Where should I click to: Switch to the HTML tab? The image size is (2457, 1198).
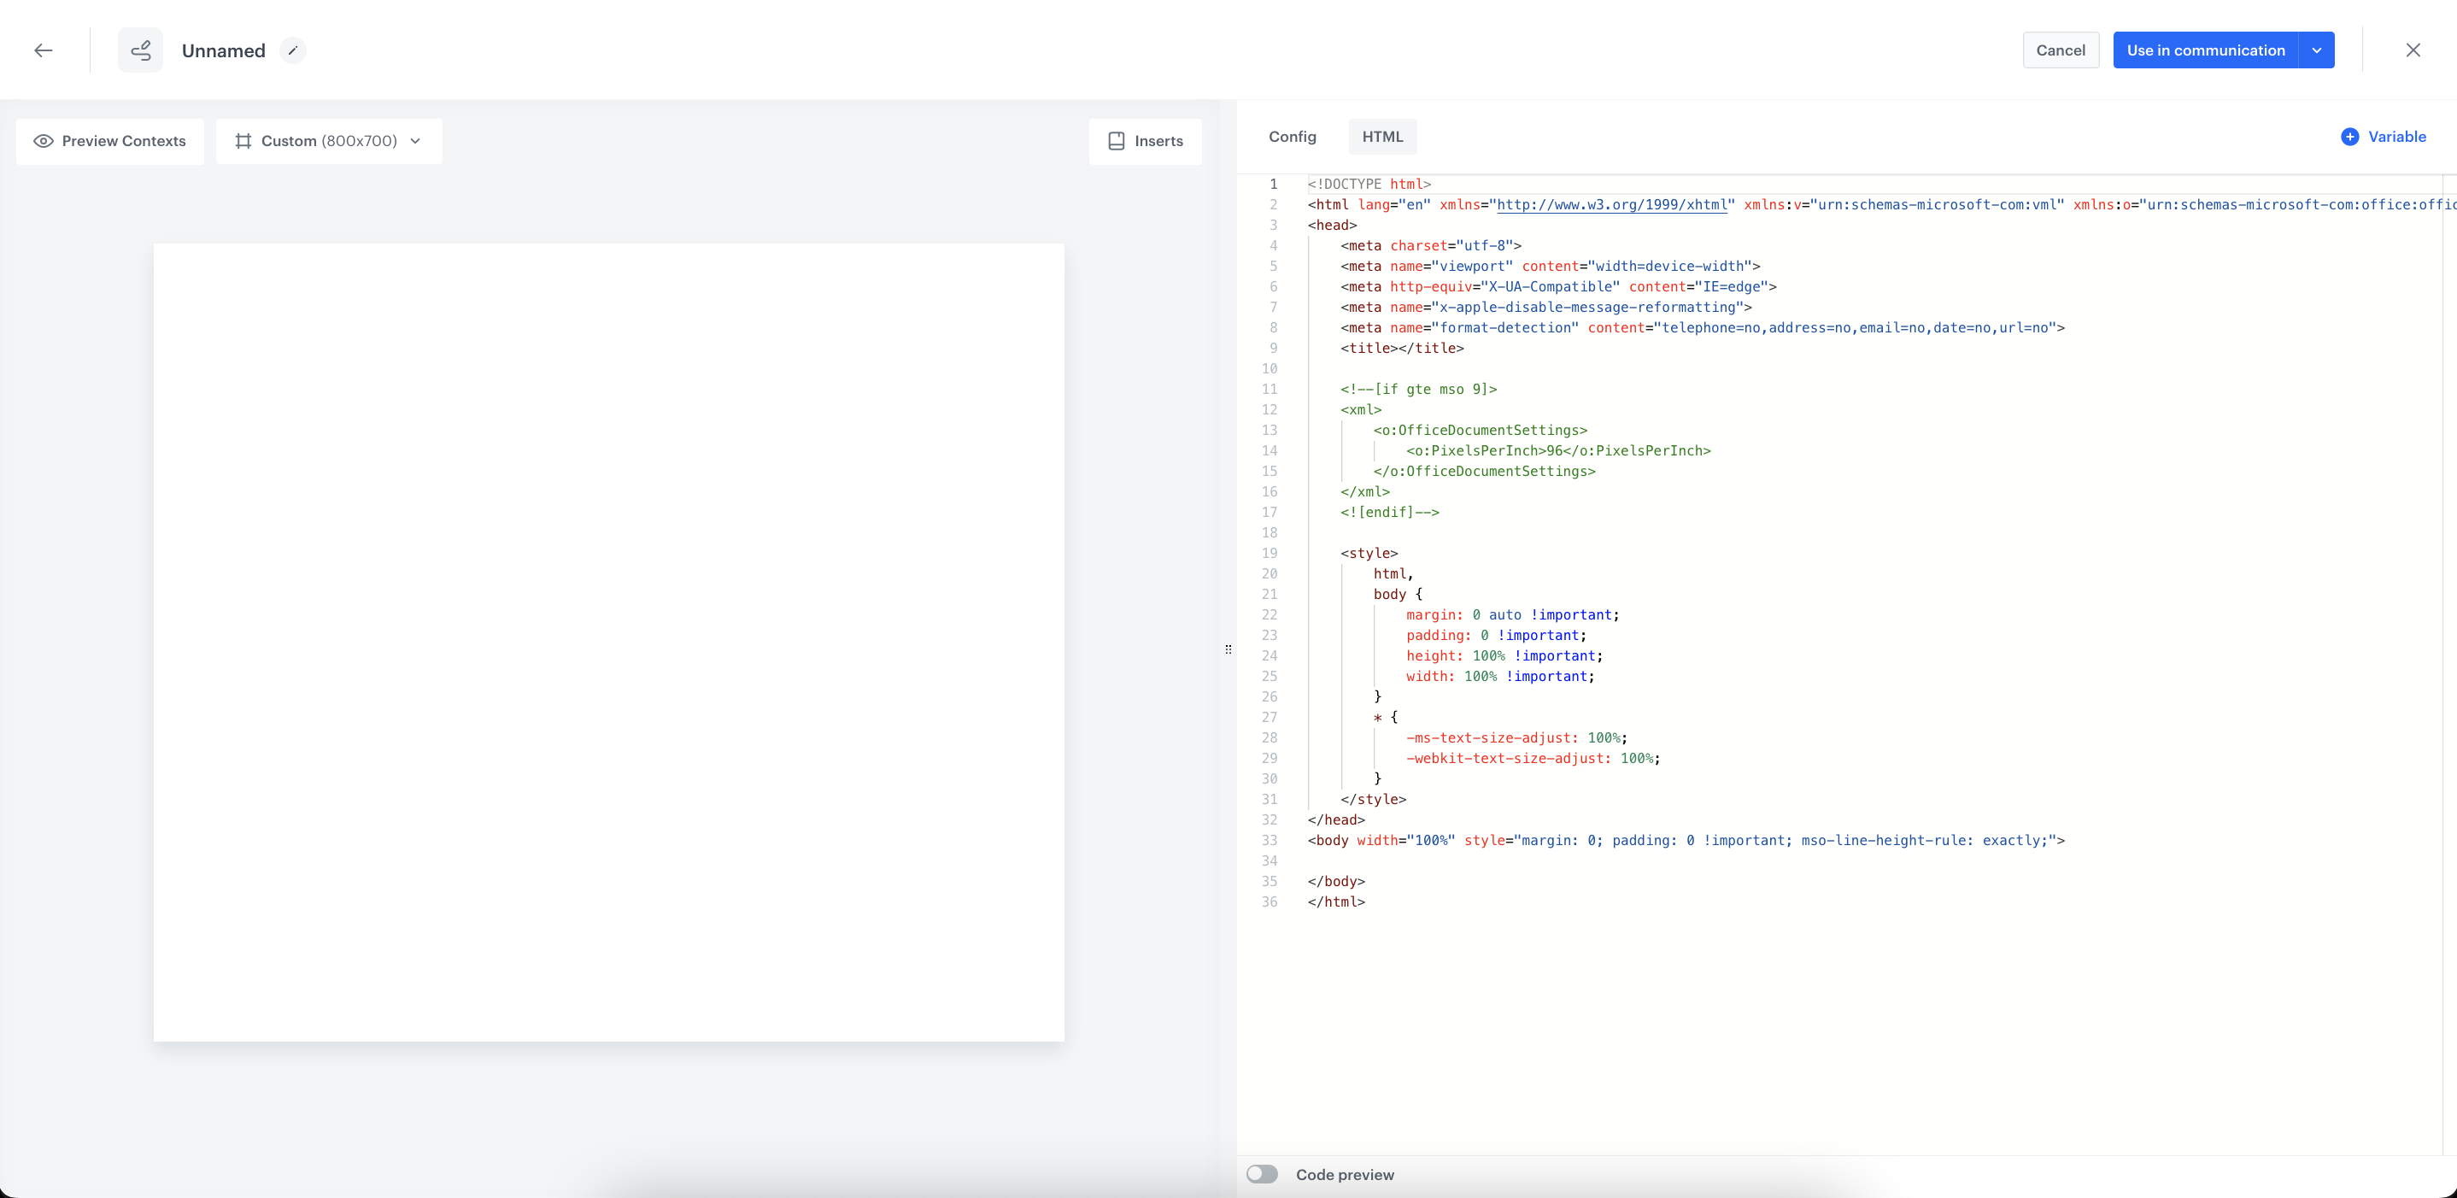pos(1382,137)
